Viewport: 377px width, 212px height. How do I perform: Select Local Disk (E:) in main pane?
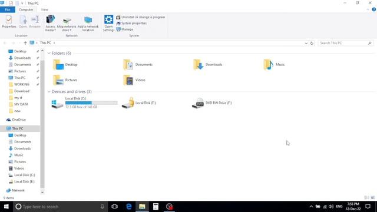click(x=139, y=103)
